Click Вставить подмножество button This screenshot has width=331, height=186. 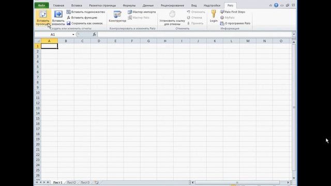click(86, 12)
